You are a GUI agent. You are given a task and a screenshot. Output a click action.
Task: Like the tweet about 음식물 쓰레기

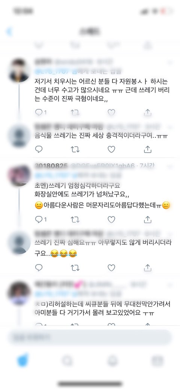click(x=111, y=149)
